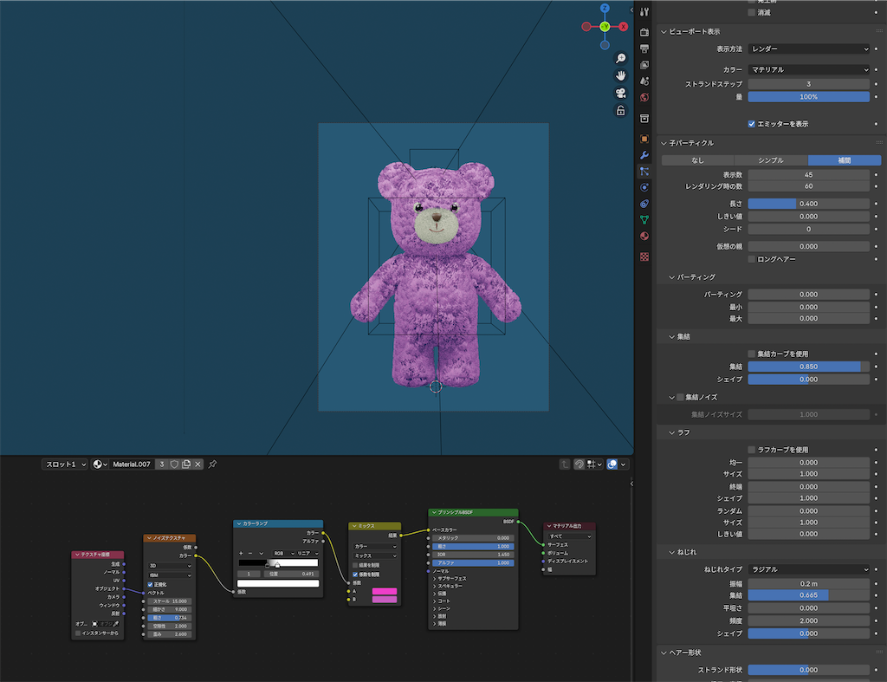Toggle the エミッターを表示 checkbox
Viewport: 887px width, 682px height.
(x=752, y=124)
